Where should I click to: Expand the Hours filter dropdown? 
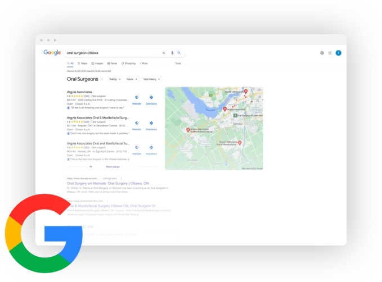point(132,79)
